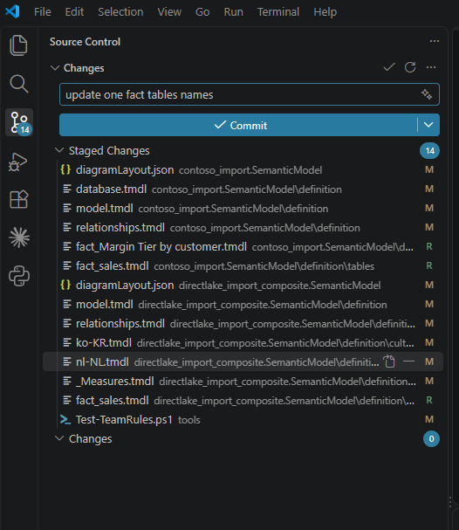
Task: Select contoso_import model.tmdl staged file
Action: coord(243,208)
